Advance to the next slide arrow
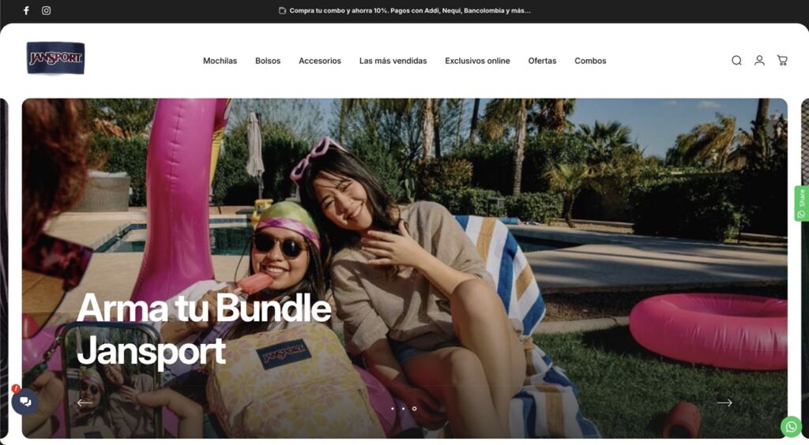This screenshot has height=445, width=809. 724,402
